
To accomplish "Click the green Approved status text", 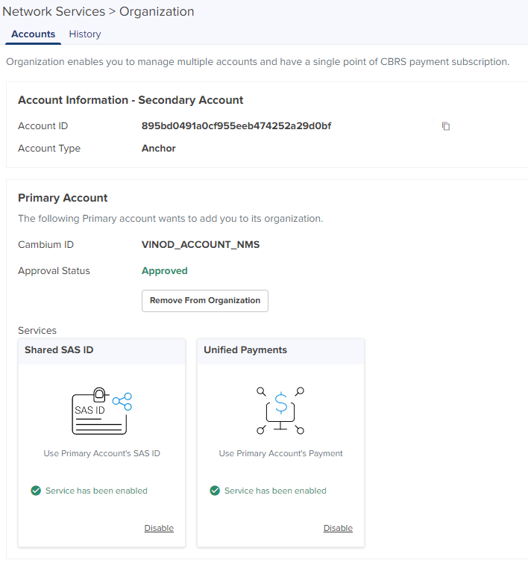I will point(164,271).
